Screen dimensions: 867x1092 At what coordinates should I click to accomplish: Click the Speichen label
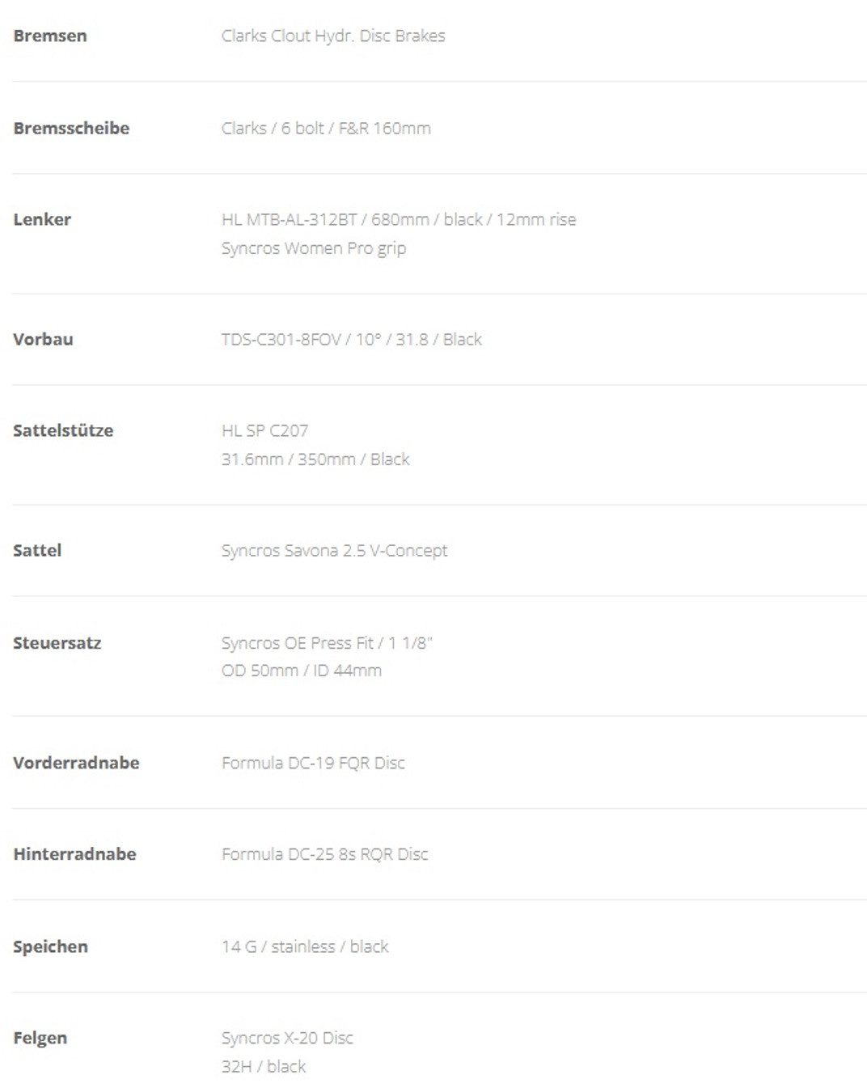(x=50, y=946)
